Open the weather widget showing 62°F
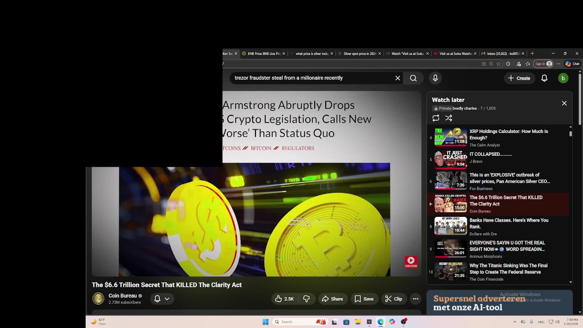 click(98, 322)
